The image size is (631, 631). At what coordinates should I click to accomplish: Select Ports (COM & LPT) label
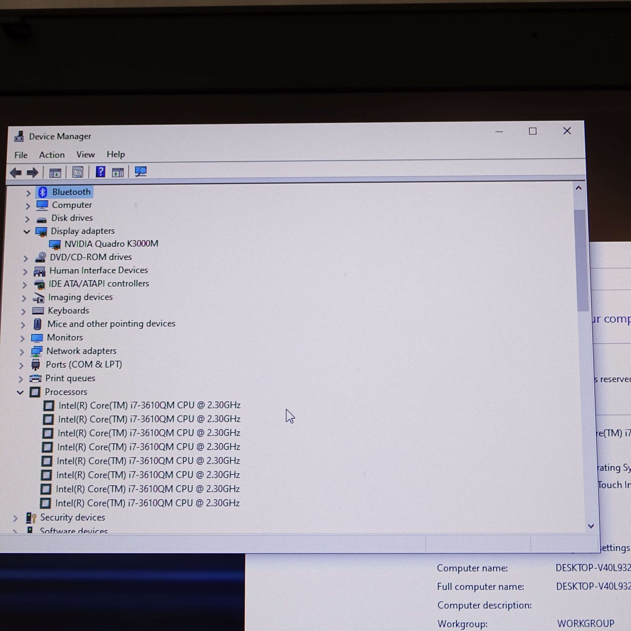click(84, 364)
